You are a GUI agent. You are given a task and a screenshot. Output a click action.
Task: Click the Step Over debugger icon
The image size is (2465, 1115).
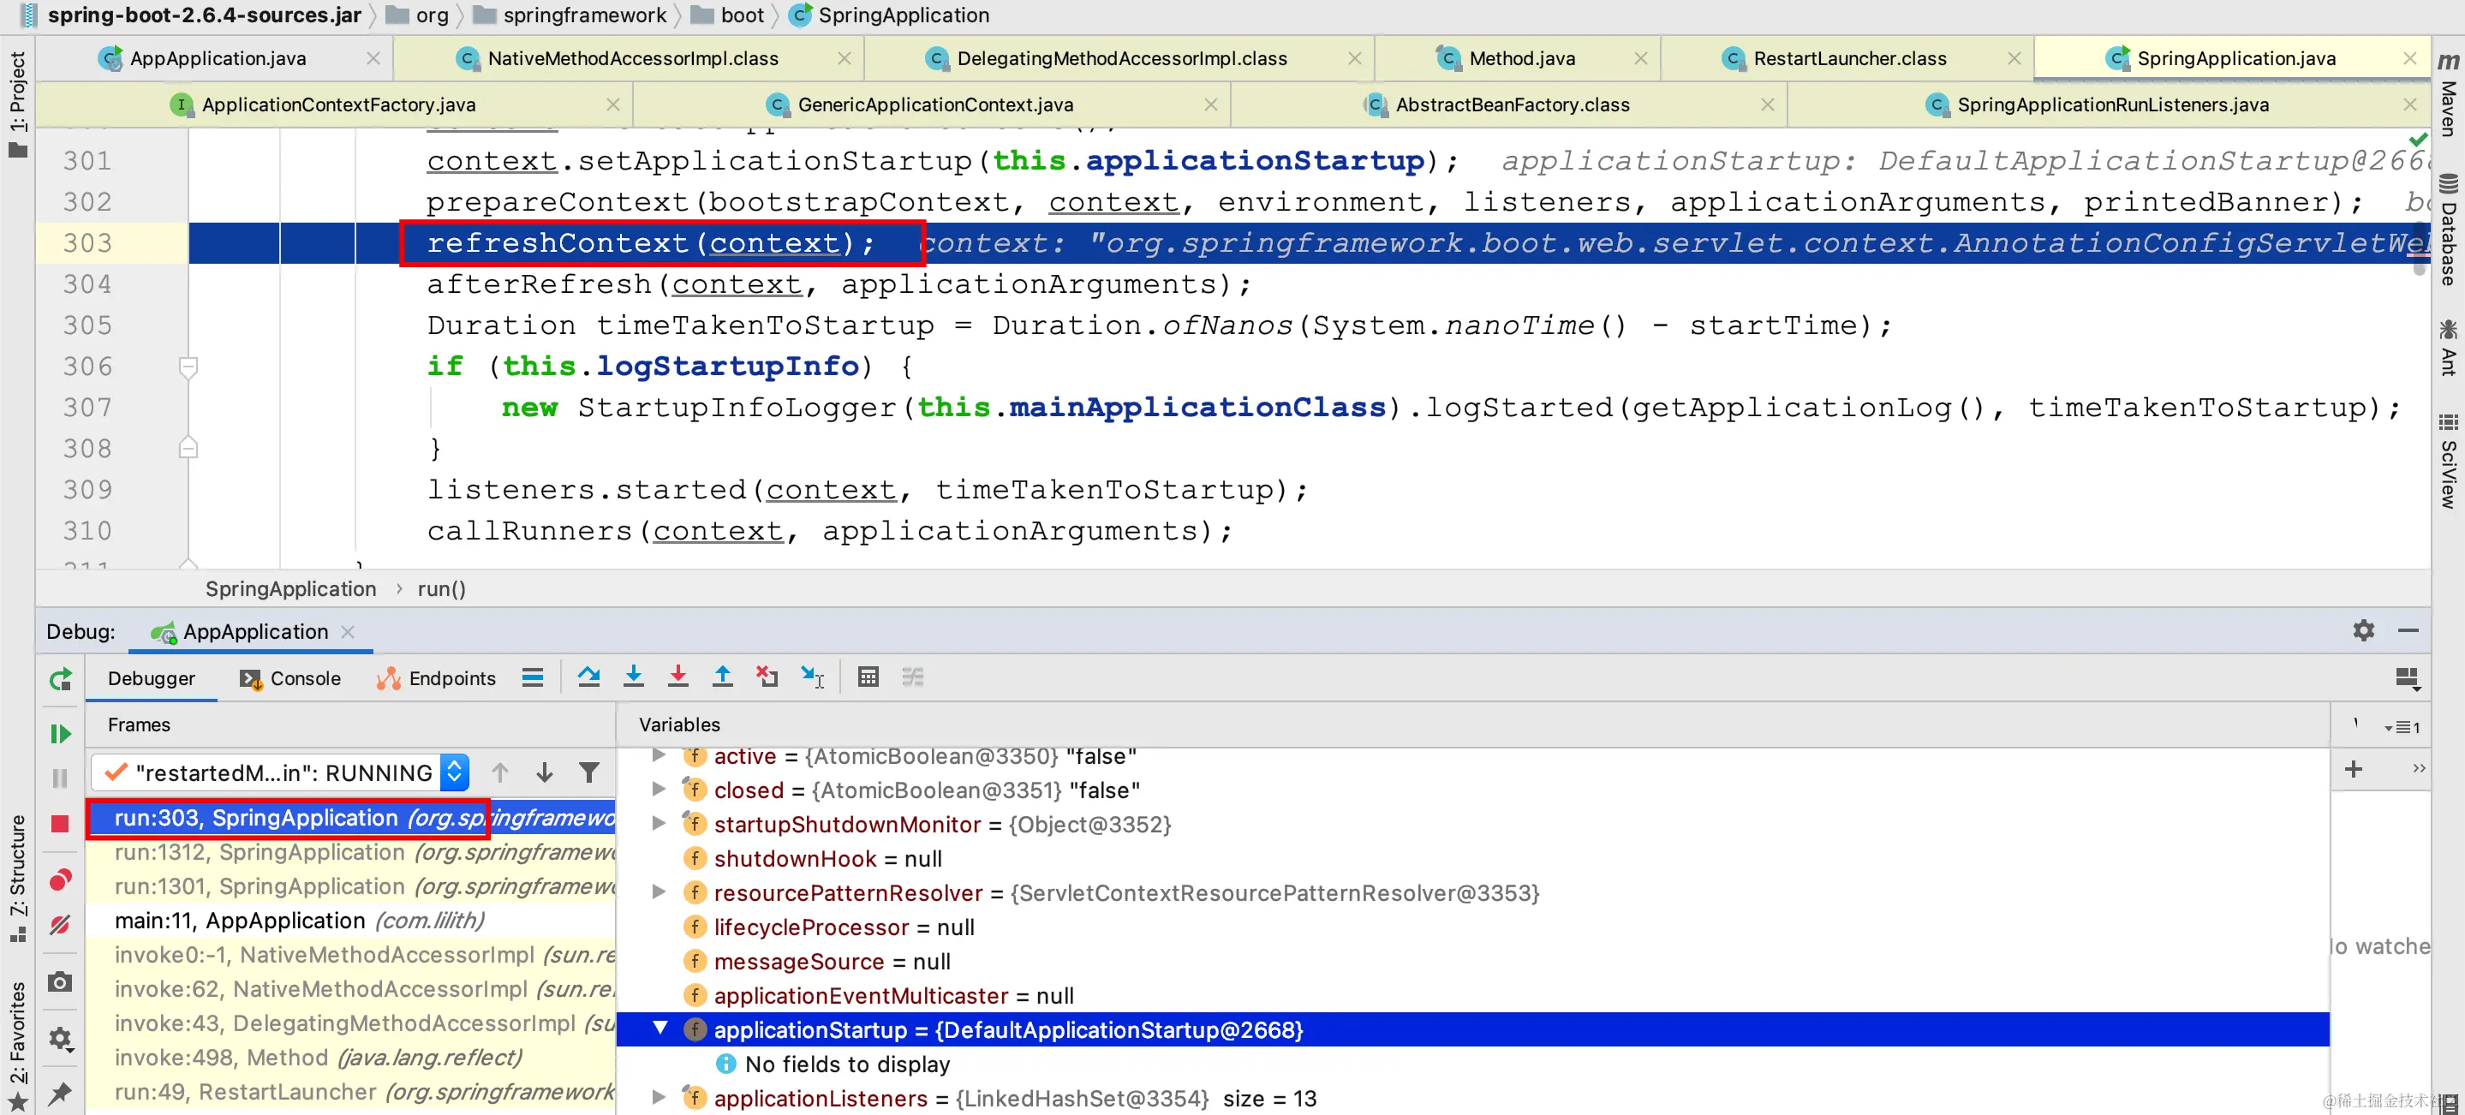[588, 677]
